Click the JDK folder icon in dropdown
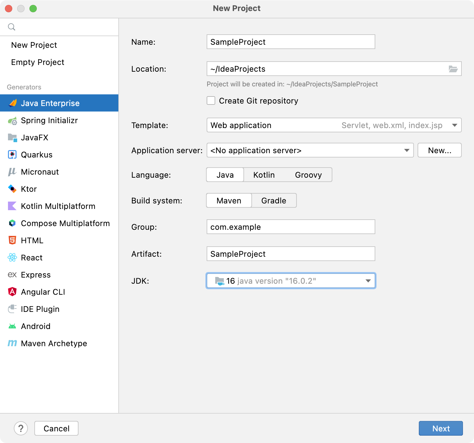 click(220, 281)
